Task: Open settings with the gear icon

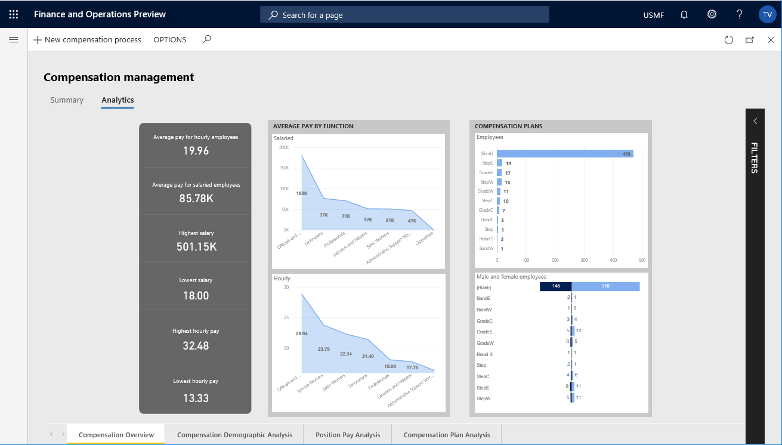Action: tap(712, 14)
